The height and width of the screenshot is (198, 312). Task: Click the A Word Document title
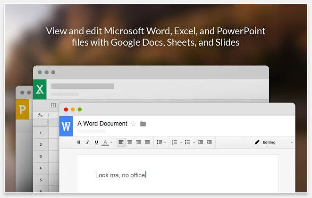click(102, 124)
